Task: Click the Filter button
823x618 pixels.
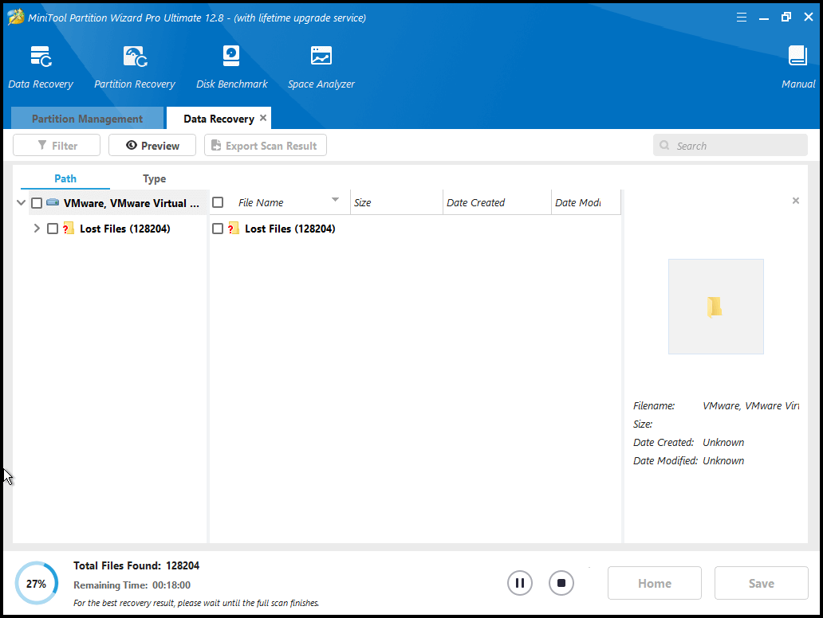Action: pos(57,145)
